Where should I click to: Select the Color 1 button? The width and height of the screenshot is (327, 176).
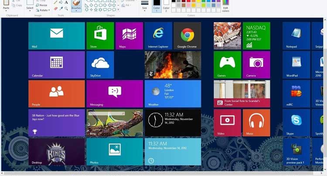coord(157,6)
